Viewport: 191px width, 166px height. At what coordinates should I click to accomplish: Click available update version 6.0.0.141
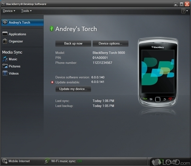(98, 82)
